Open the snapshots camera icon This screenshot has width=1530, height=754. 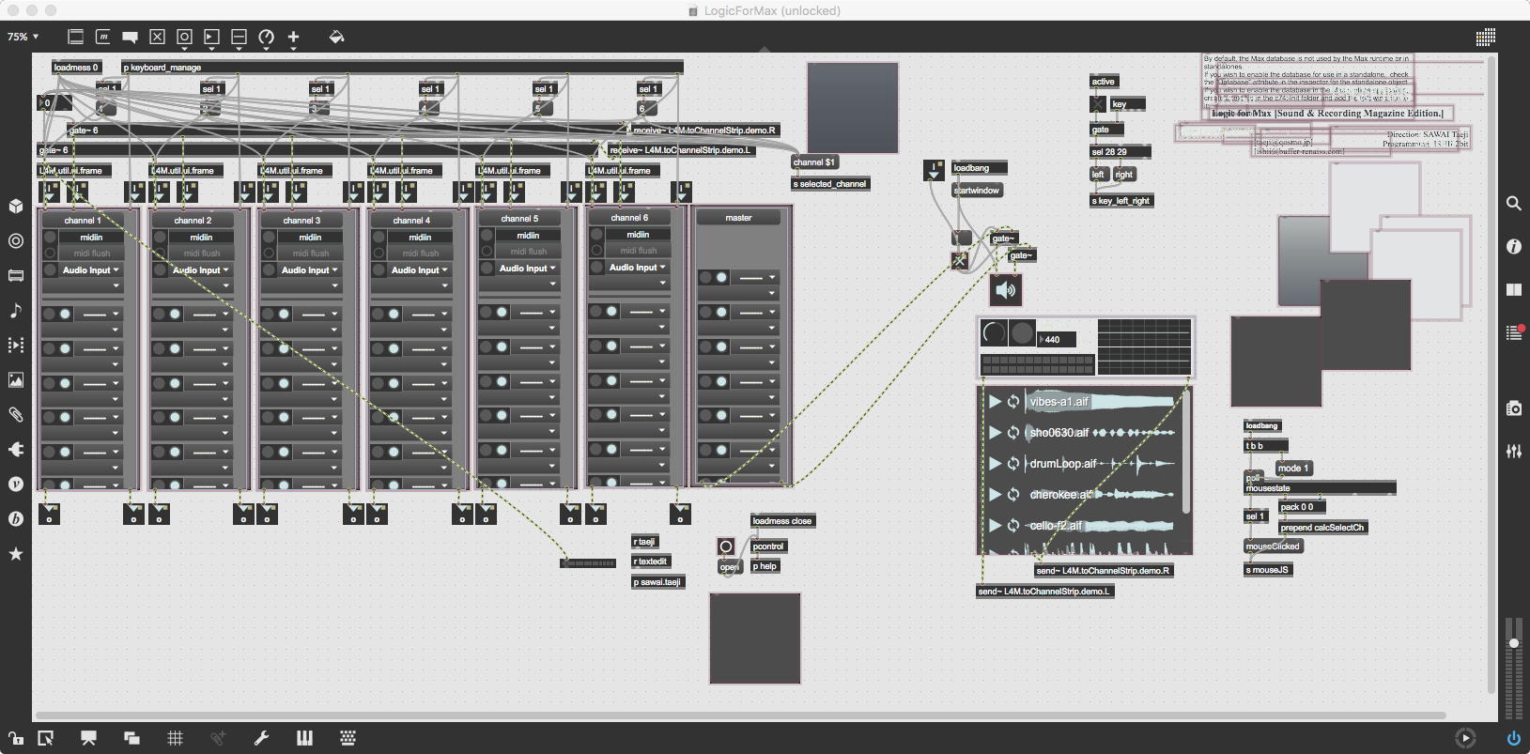[1513, 408]
